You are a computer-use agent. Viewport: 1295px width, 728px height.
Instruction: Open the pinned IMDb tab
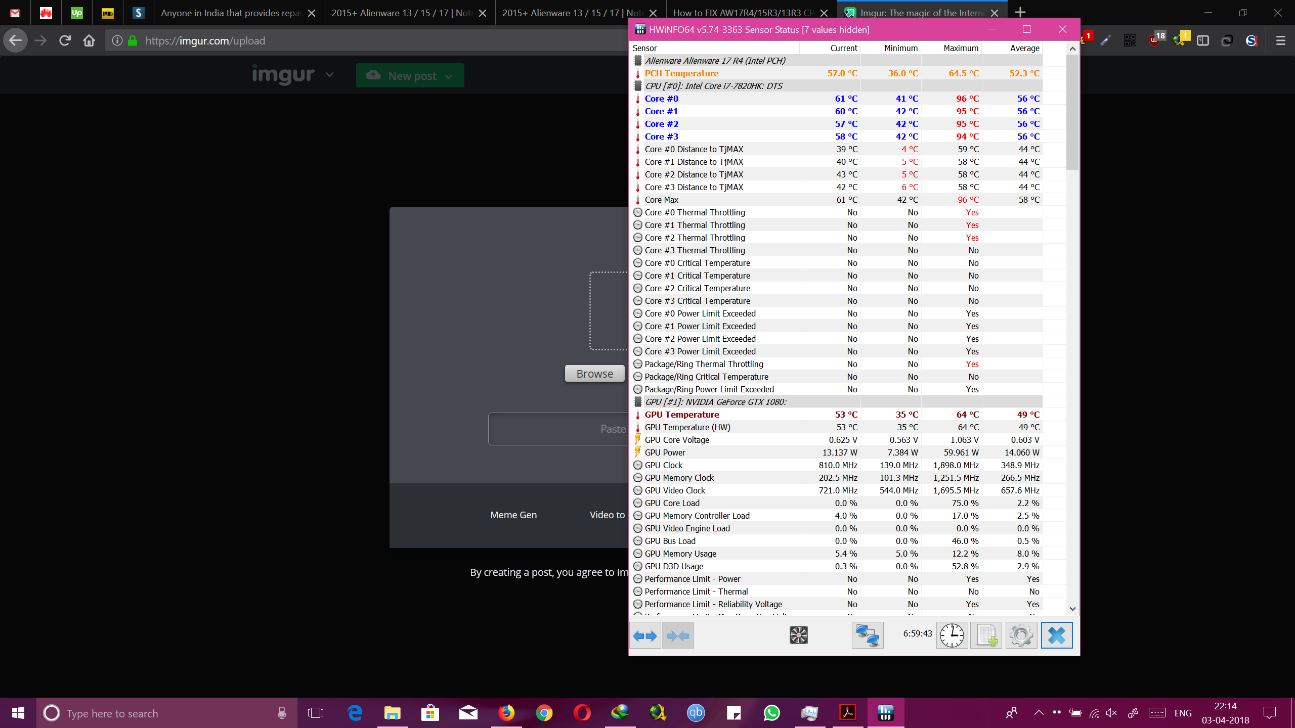coord(108,13)
